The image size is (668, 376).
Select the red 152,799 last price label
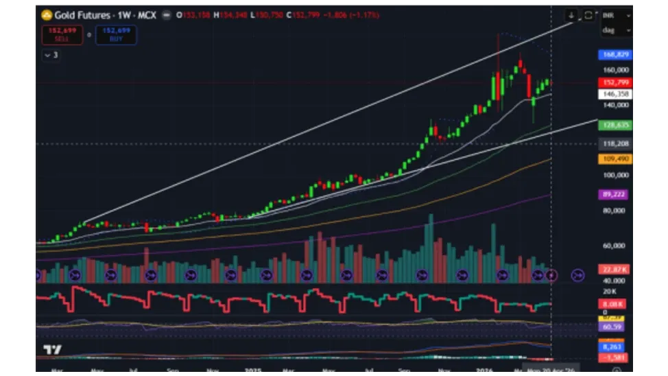pos(615,82)
